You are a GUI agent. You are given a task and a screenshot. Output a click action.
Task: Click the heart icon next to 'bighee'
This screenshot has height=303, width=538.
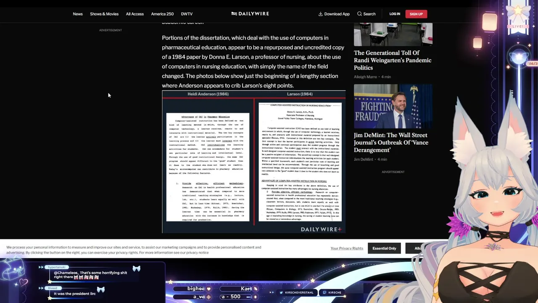tap(208, 289)
